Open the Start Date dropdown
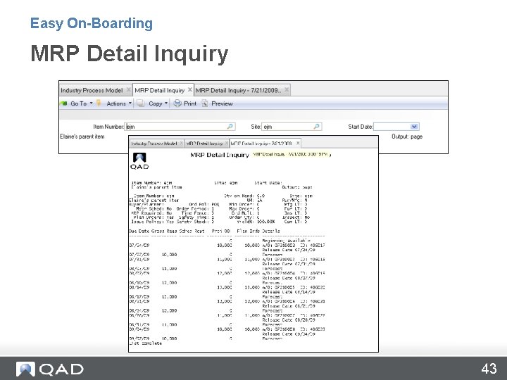This screenshot has width=507, height=380. coord(414,127)
